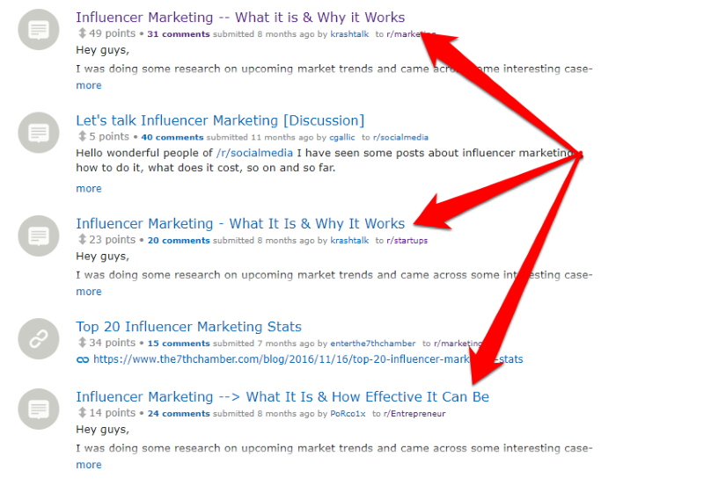The height and width of the screenshot is (485, 704).
Task: Click the text-post icon beside the r/Entrepreneur post
Action: click(x=39, y=409)
